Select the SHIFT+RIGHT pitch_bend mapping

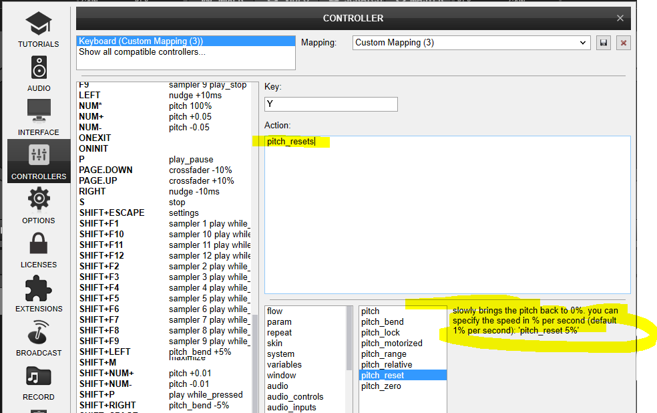coord(165,406)
